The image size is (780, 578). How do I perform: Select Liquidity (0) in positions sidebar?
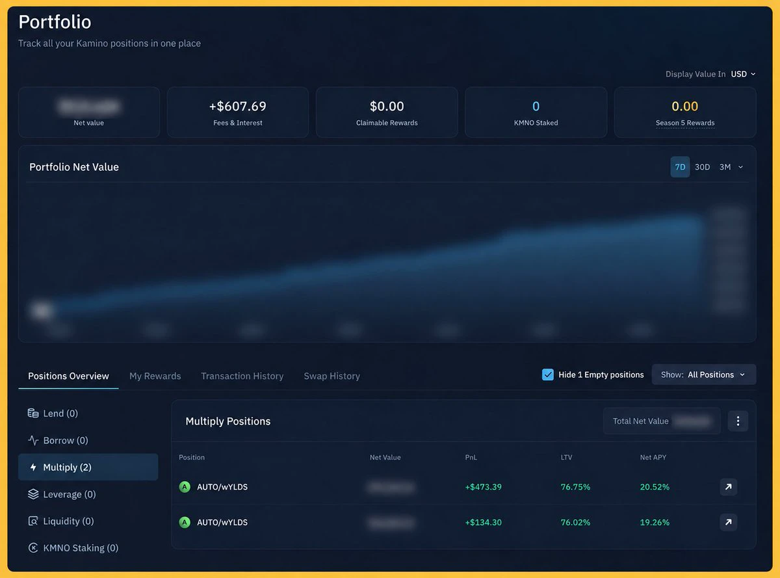coord(88,521)
